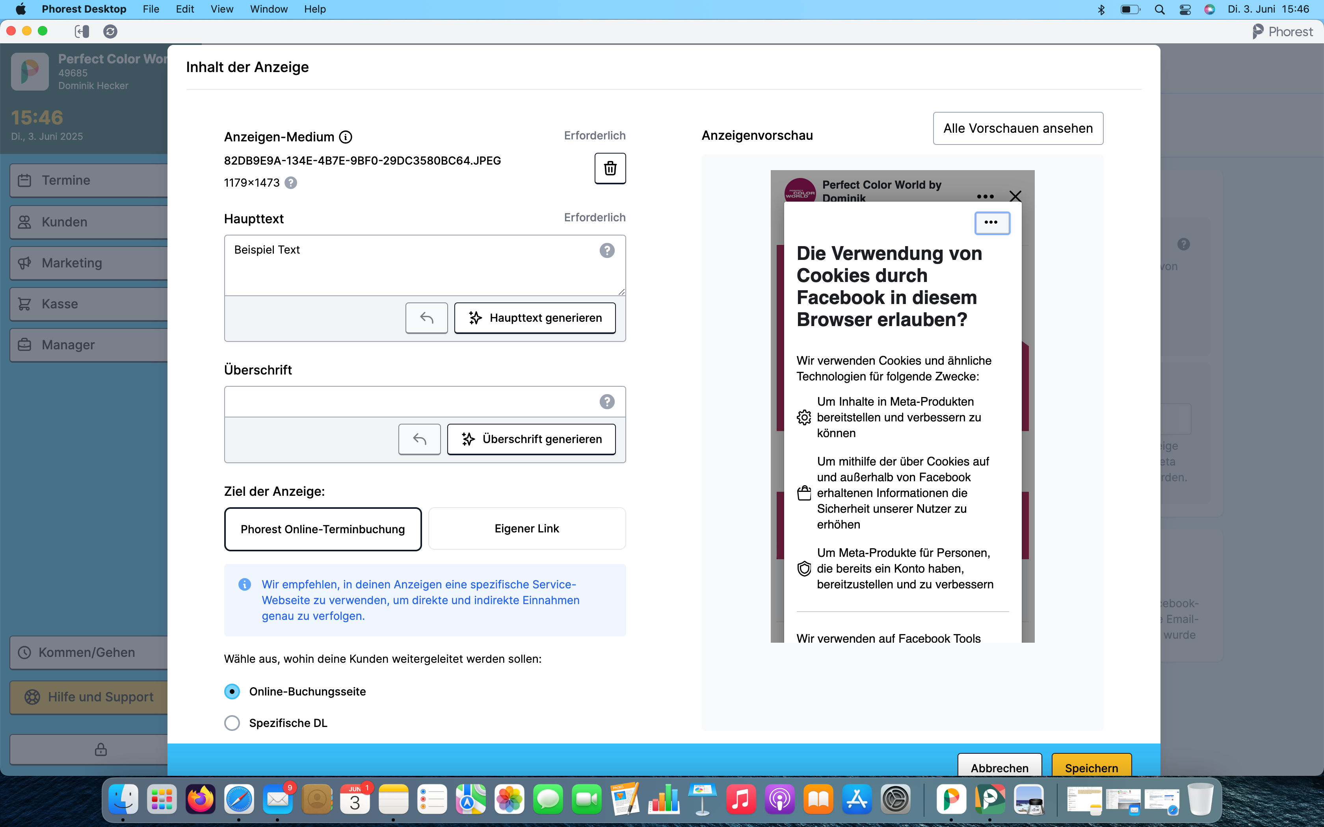Open the Phorest Desktop menu
Image resolution: width=1324 pixels, height=827 pixels.
pyautogui.click(x=84, y=9)
